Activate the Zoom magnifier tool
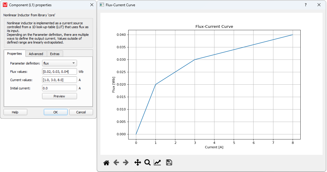Screen dimensions: 327x172 147,162
